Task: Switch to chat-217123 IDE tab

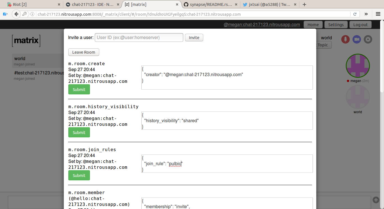Action: pos(92,4)
